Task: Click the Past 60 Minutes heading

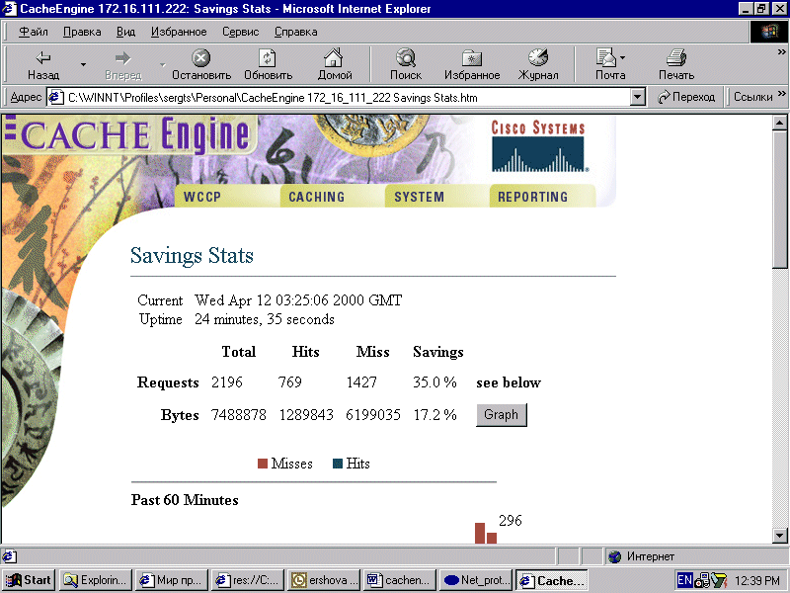Action: click(x=185, y=500)
